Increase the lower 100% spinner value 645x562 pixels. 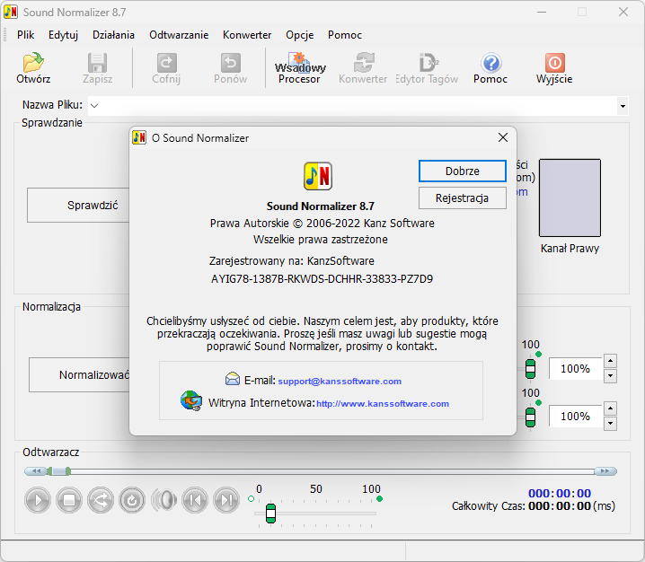[x=611, y=408]
